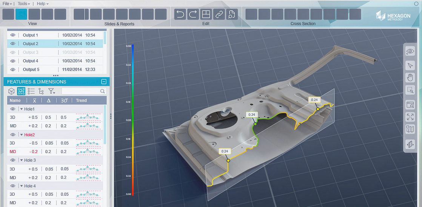Sort by the Name column header
Viewport: 422px width, 207px height.
(x=15, y=100)
